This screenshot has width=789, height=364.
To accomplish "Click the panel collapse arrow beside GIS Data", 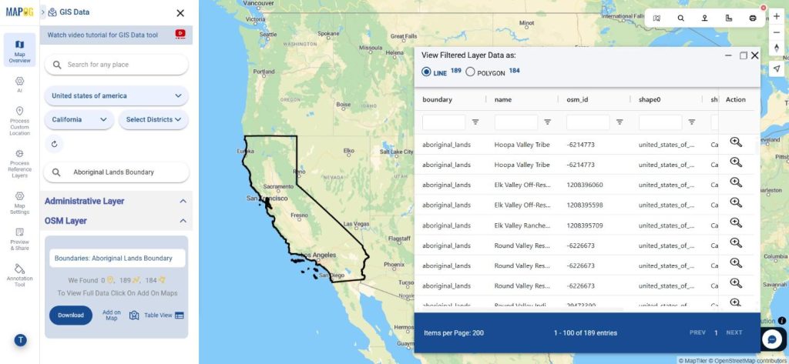I will click(43, 12).
